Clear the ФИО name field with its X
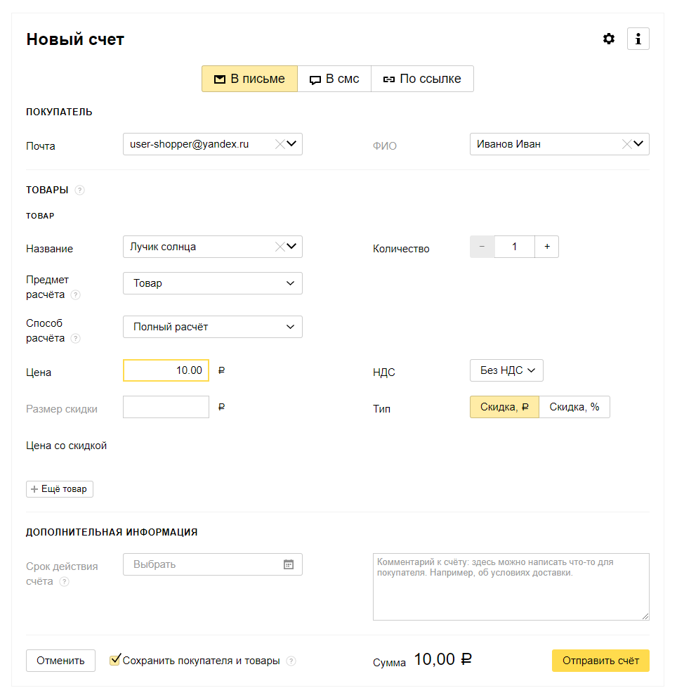 (626, 144)
